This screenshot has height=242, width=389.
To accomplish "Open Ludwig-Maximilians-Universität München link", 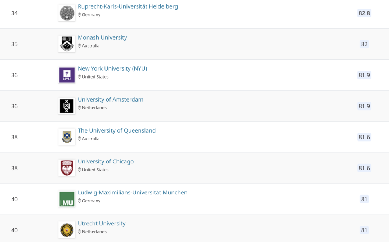I will [x=133, y=192].
